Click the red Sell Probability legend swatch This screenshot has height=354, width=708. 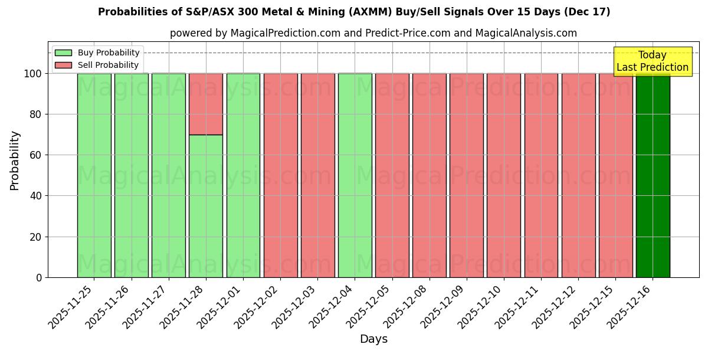[x=64, y=64]
